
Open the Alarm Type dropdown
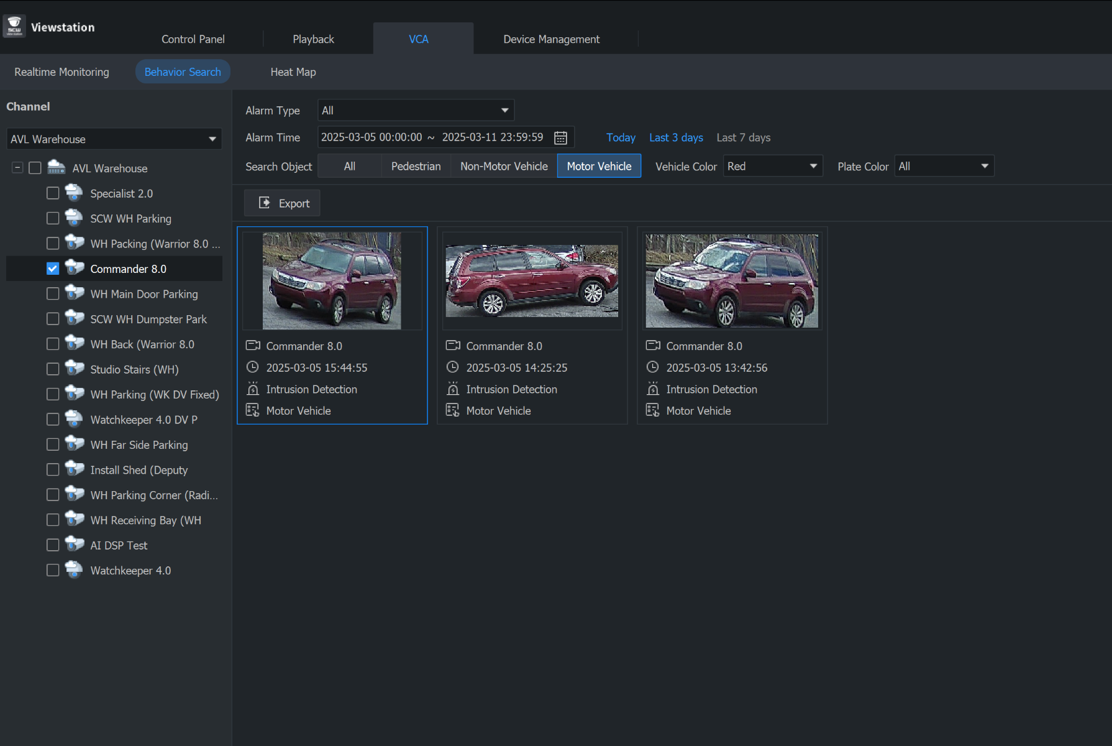(416, 111)
